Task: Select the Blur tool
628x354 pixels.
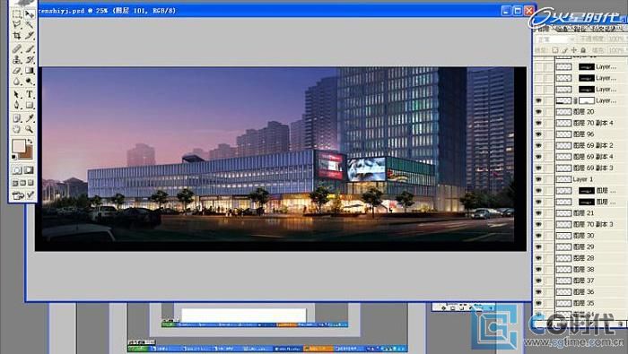Action: (17, 82)
